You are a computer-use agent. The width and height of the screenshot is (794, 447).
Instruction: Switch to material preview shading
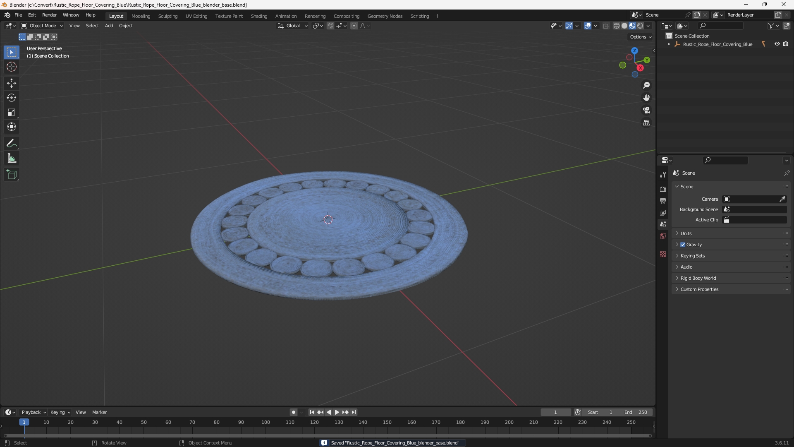coord(632,26)
